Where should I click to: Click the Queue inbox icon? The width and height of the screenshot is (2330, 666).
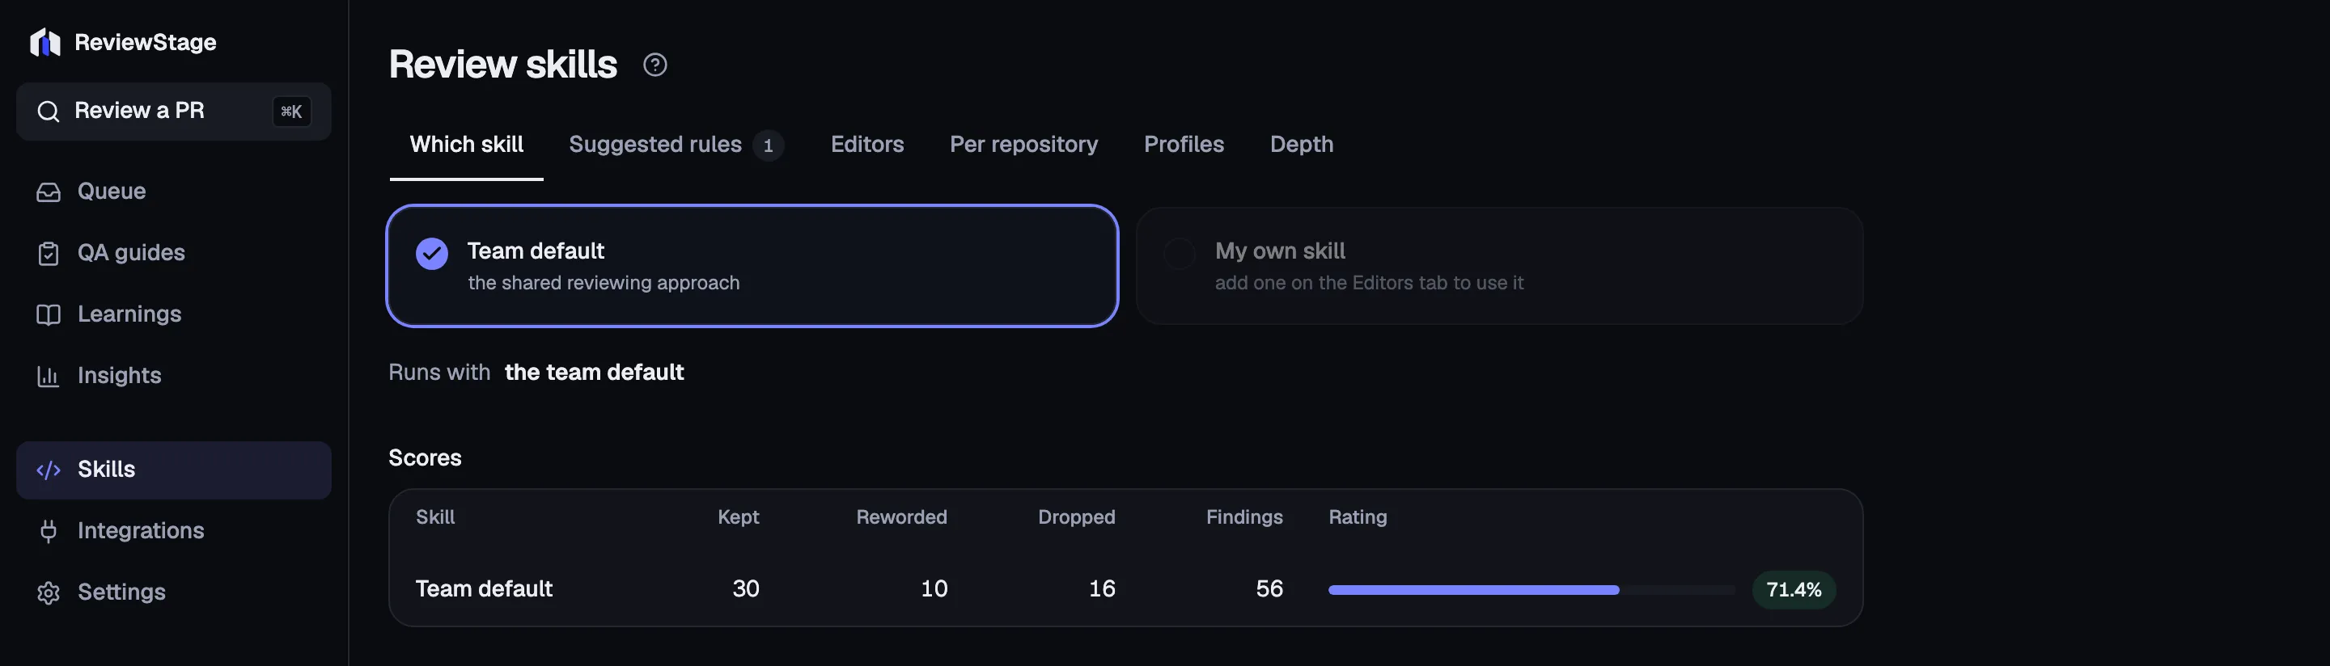click(48, 192)
